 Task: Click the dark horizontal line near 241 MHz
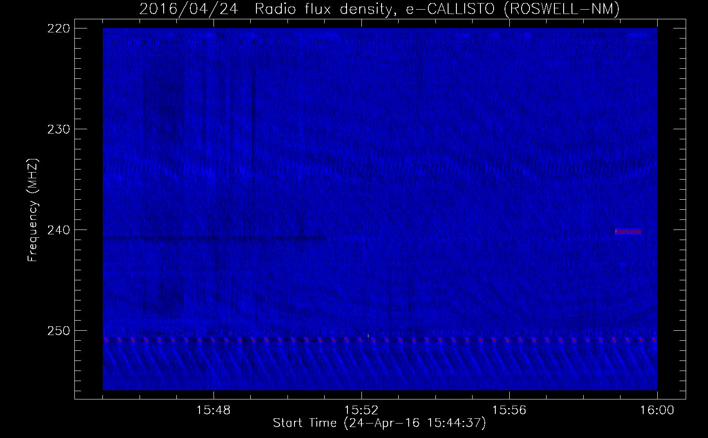[x=215, y=239]
